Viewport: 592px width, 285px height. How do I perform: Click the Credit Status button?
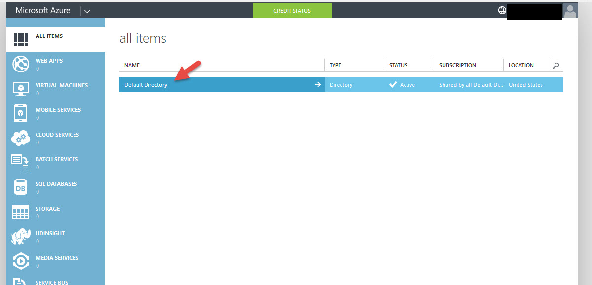click(292, 10)
